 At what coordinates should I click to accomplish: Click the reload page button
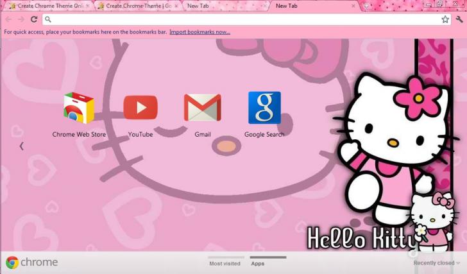tap(33, 19)
